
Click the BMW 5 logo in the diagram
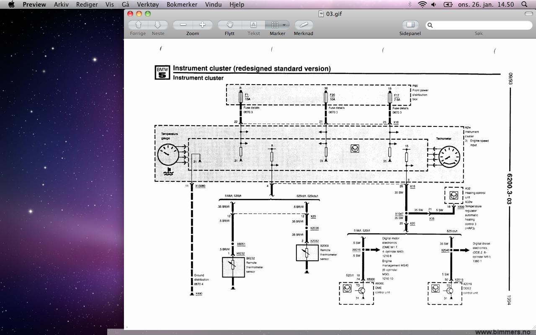pyautogui.click(x=162, y=72)
